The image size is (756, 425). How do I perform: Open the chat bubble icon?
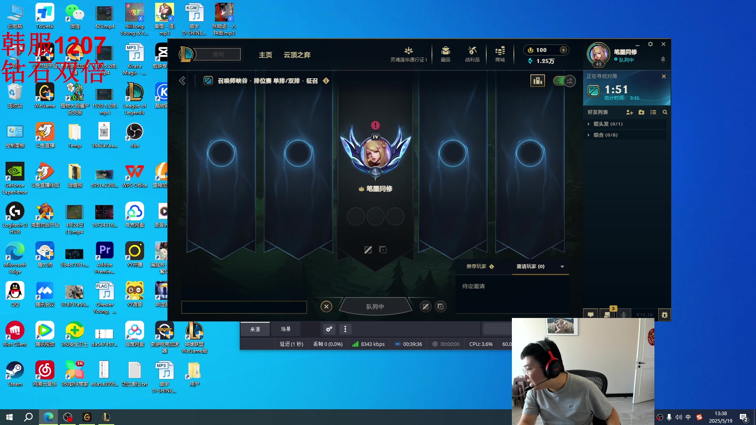[x=591, y=314]
